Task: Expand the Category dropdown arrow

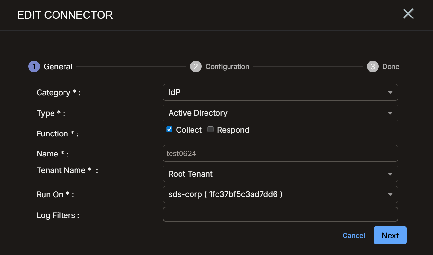Action: point(390,93)
